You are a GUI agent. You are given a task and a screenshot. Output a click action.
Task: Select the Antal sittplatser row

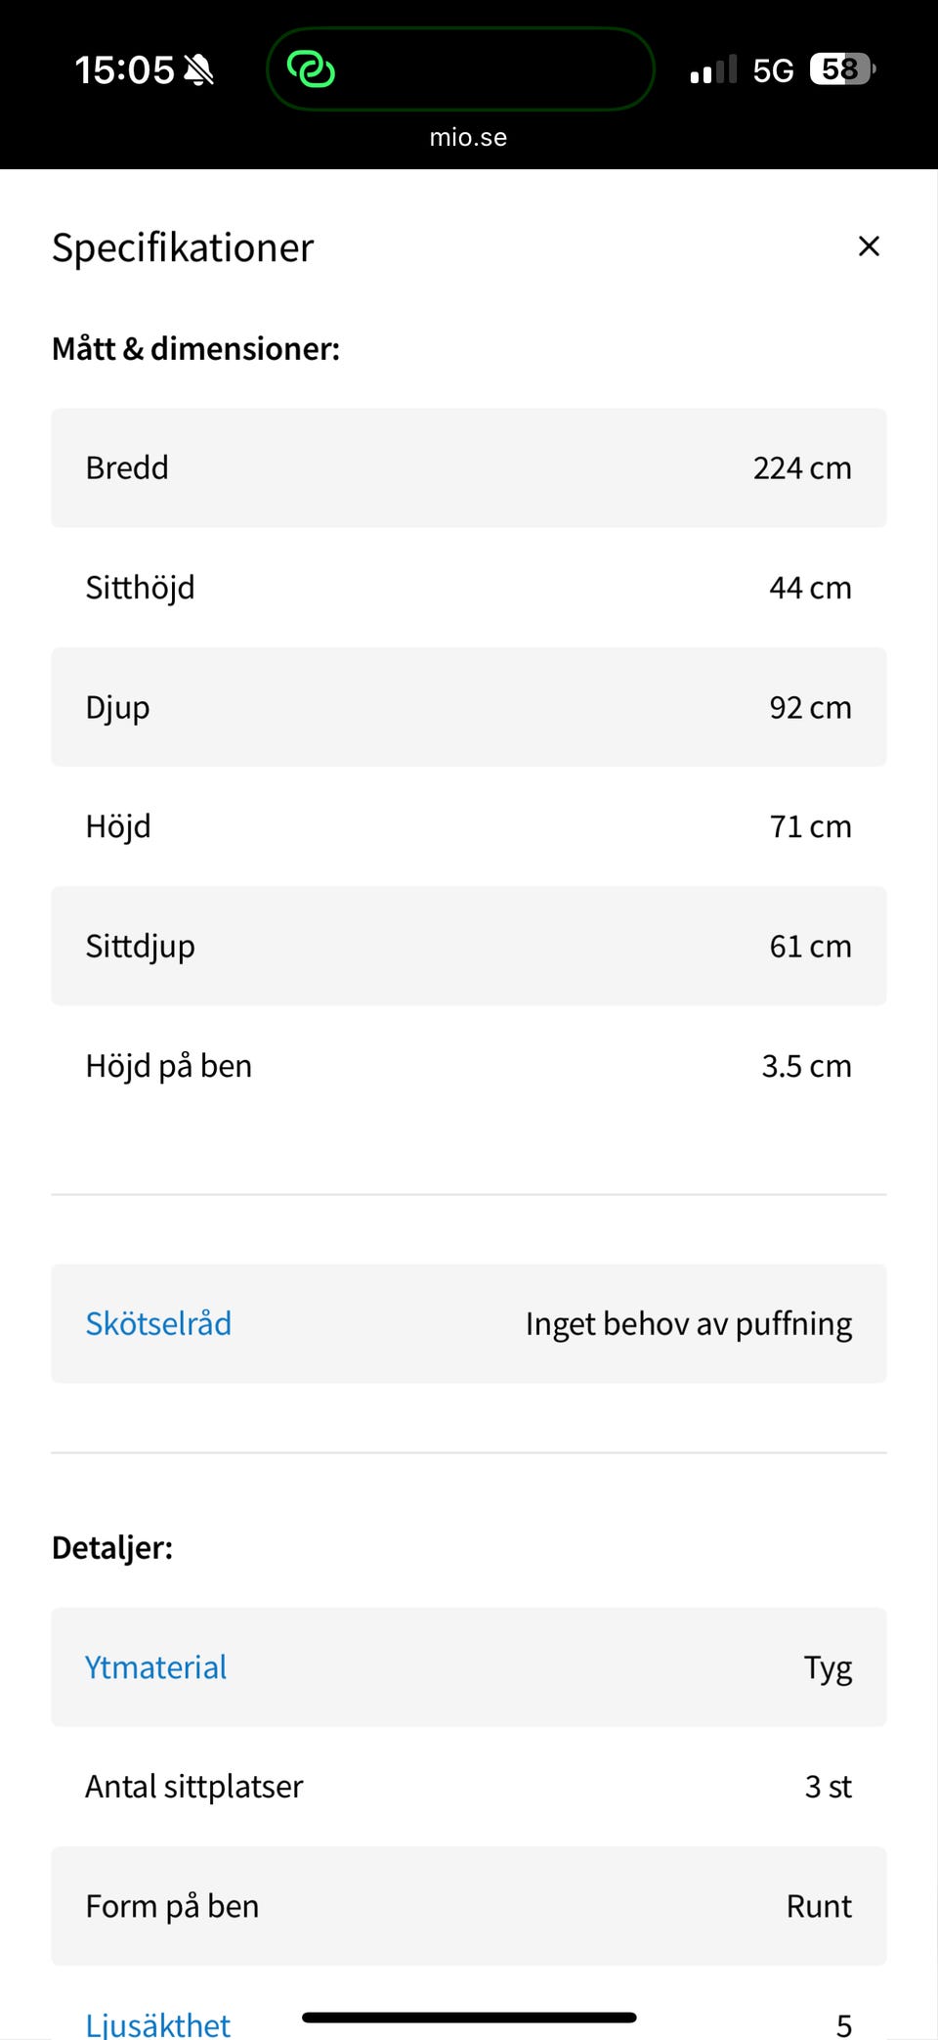(x=469, y=1787)
